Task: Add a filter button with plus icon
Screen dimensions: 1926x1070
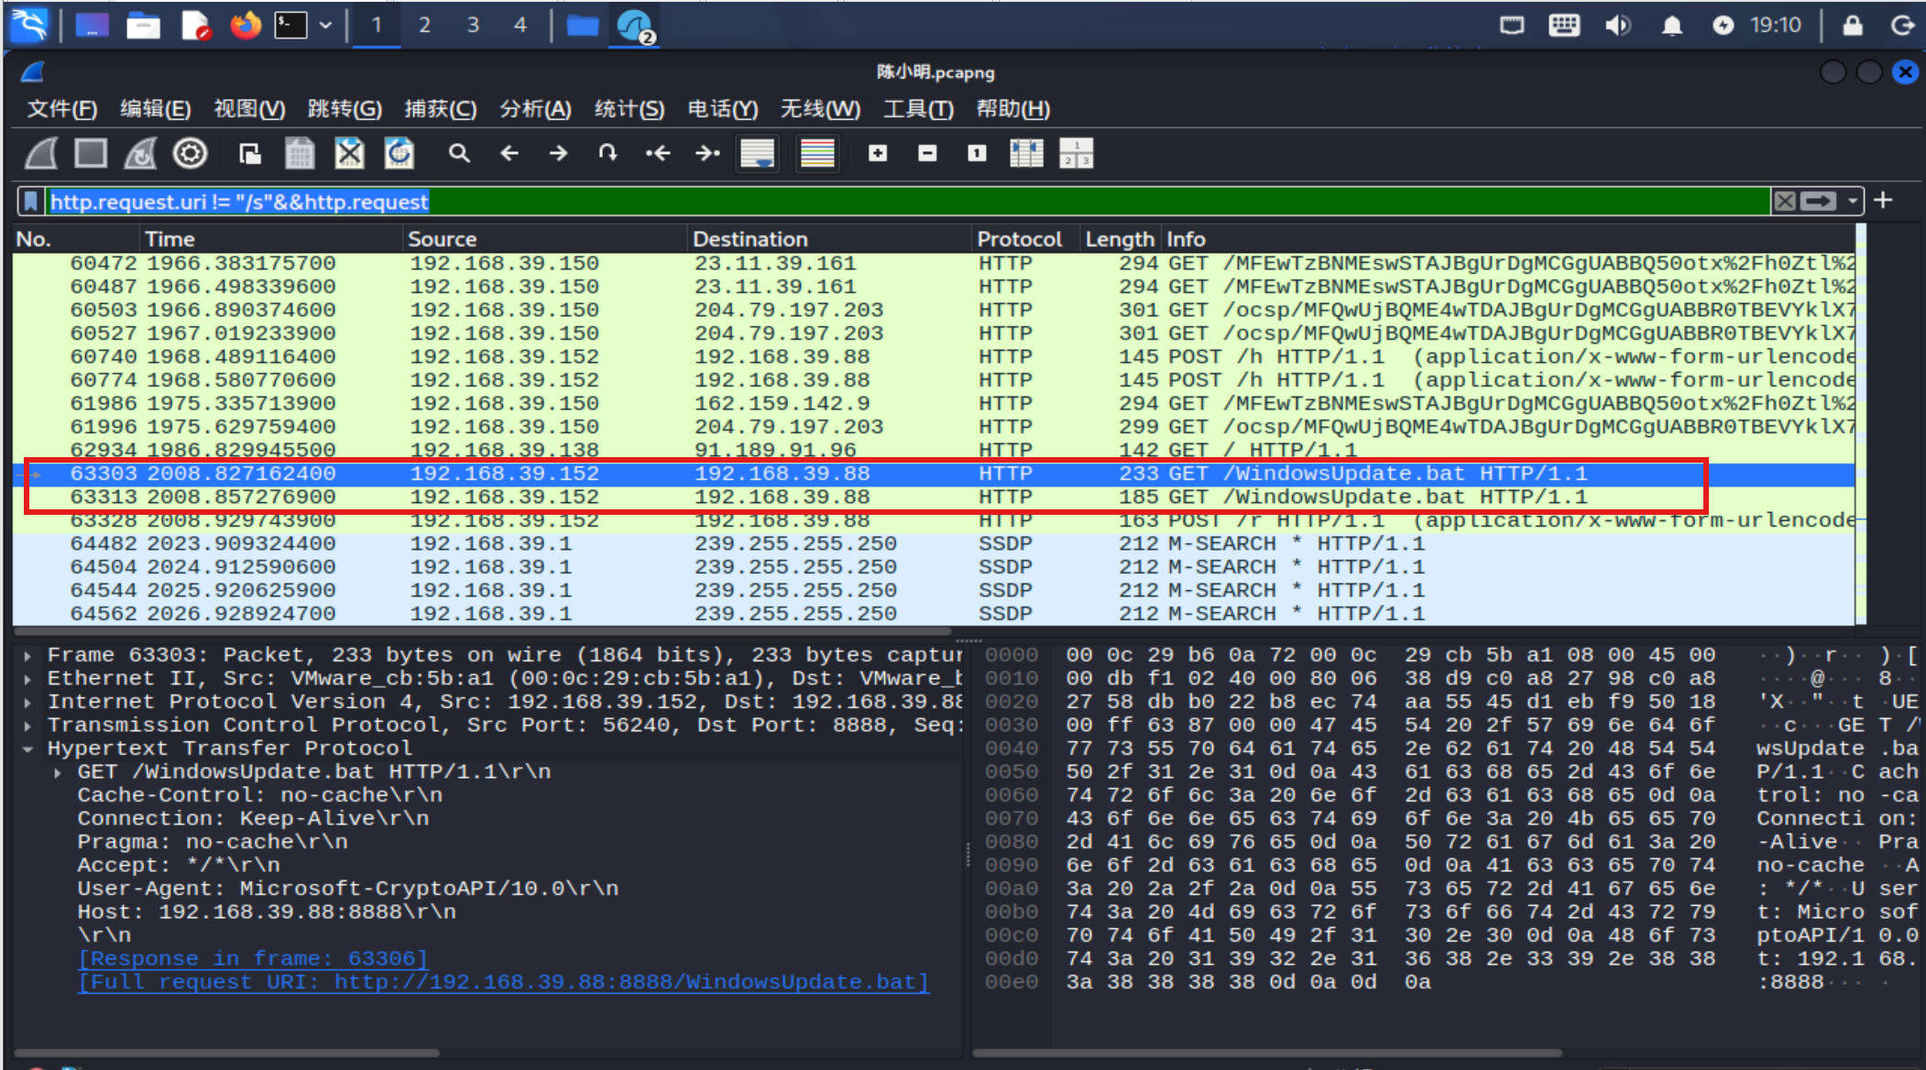Action: click(x=1883, y=201)
